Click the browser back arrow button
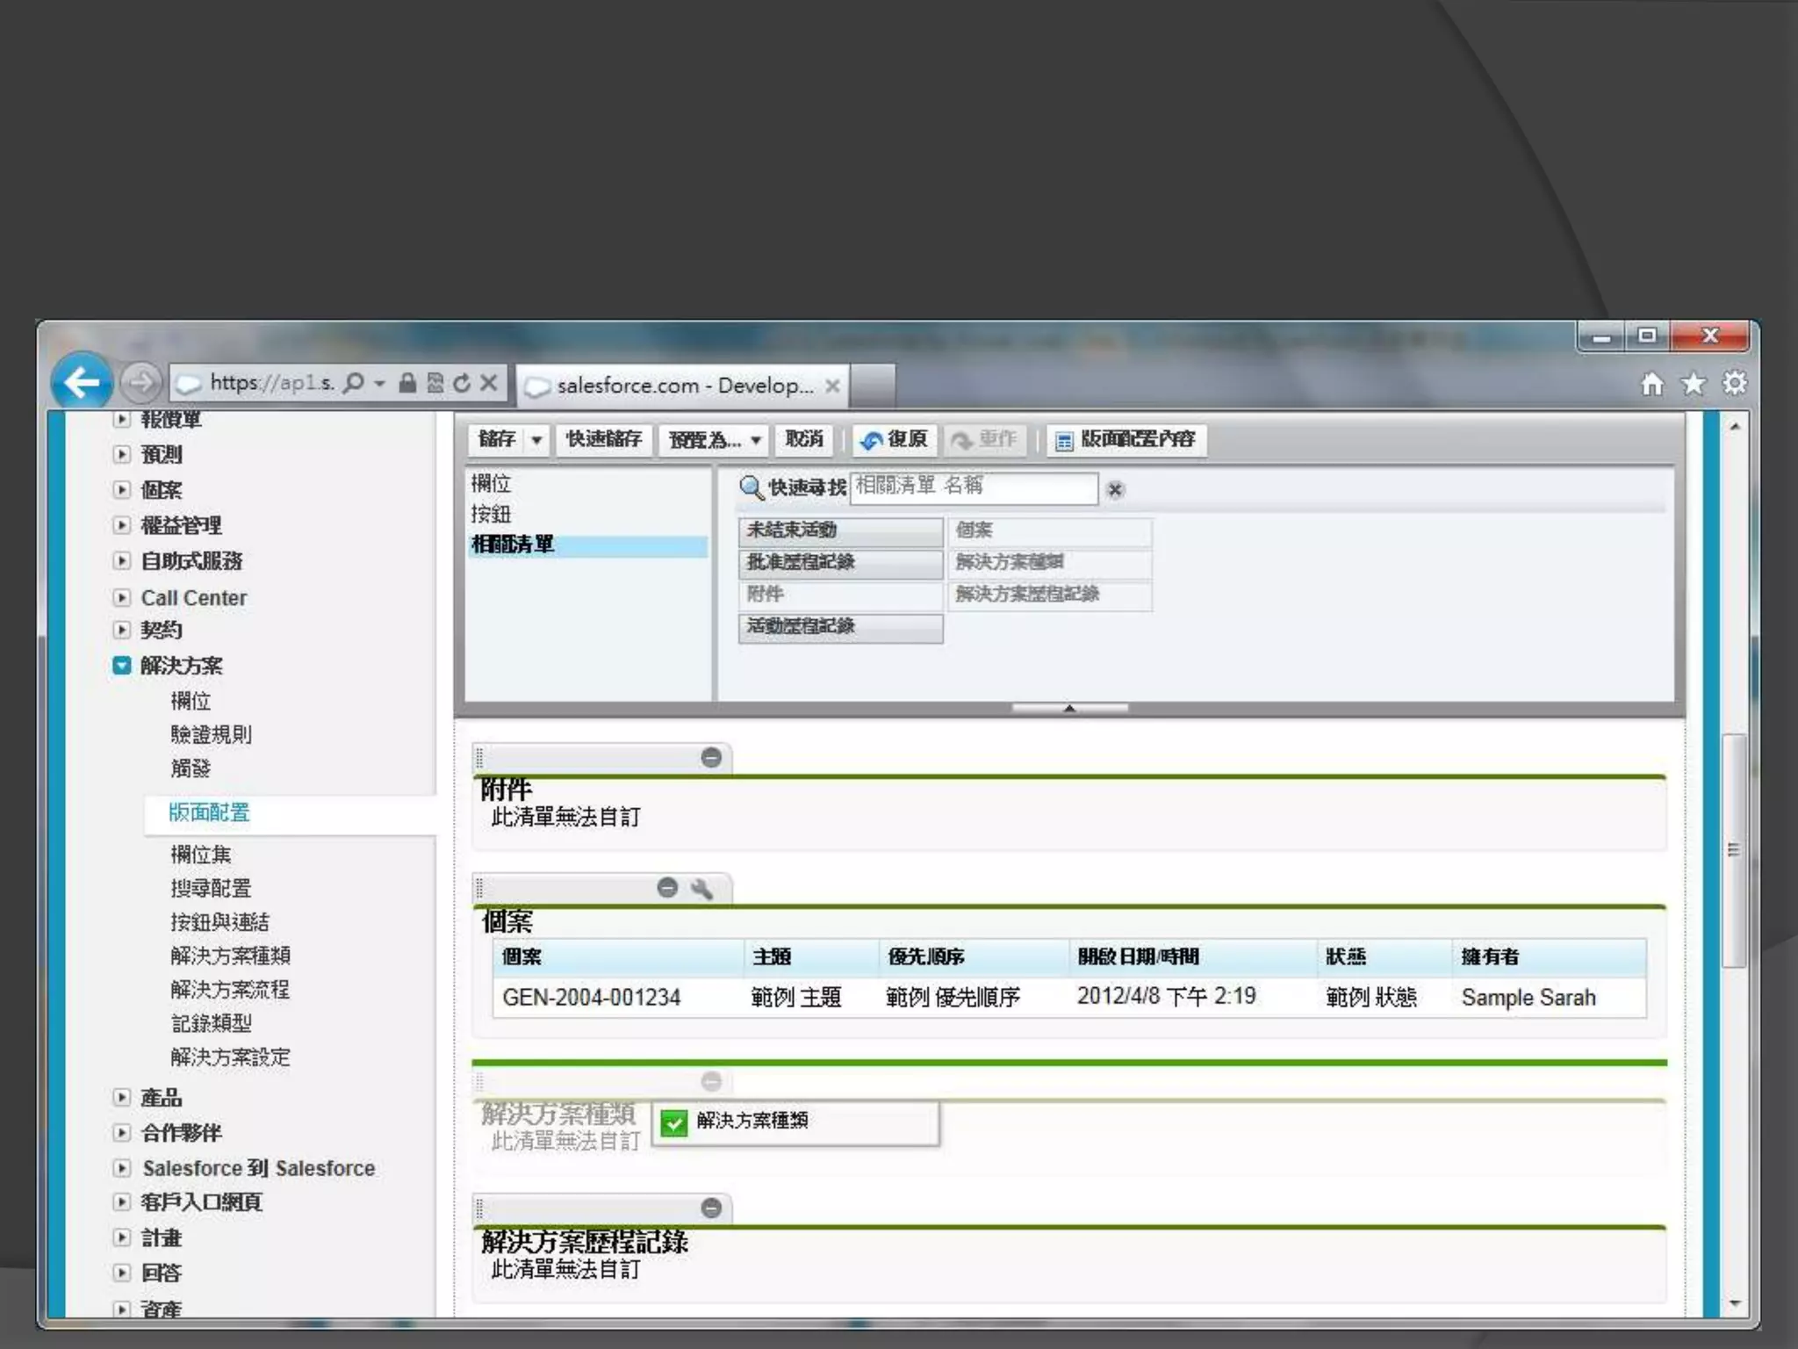Screen dimensions: 1798x1349 tap(82, 382)
